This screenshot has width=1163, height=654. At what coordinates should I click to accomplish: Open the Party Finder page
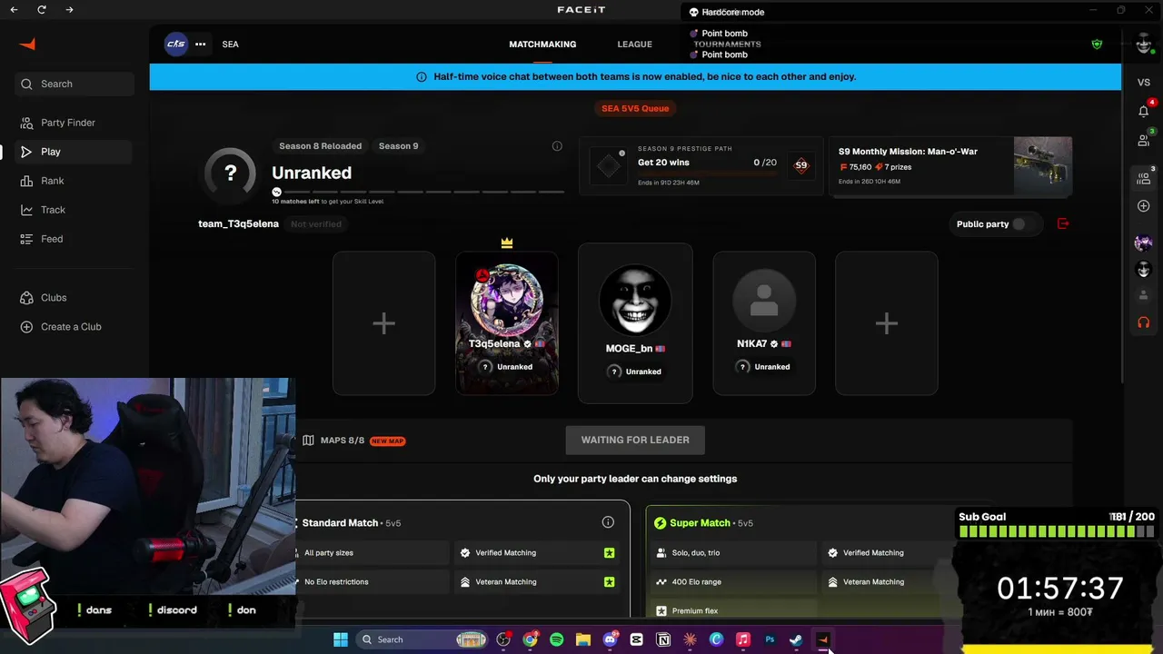pos(67,123)
